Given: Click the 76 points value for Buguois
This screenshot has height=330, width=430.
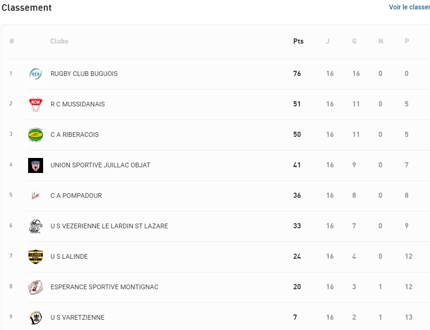Looking at the screenshot, I should (x=297, y=73).
